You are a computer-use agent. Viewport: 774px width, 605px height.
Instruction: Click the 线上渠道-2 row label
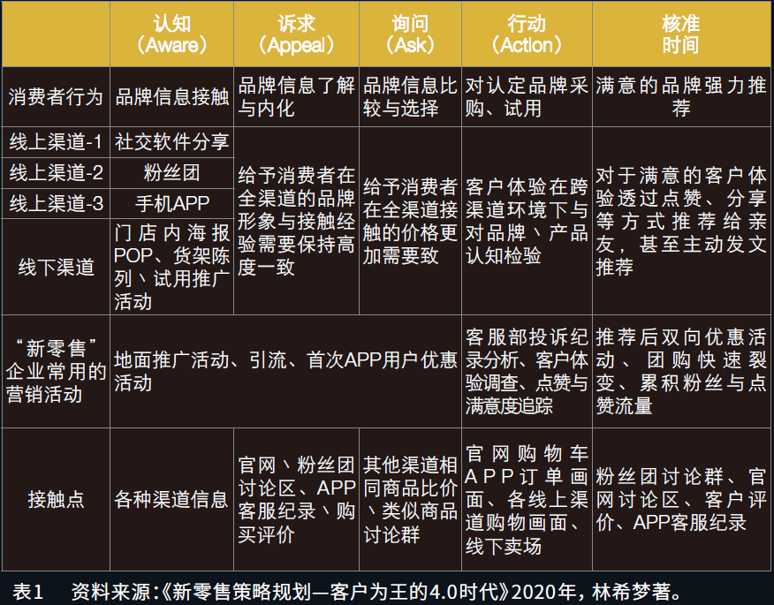tap(56, 173)
